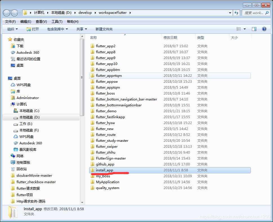Image resolution: width=273 pixels, height=222 pixels.
Task: Click the navigation pane scroll down arrow
Action: pyautogui.click(x=82, y=203)
